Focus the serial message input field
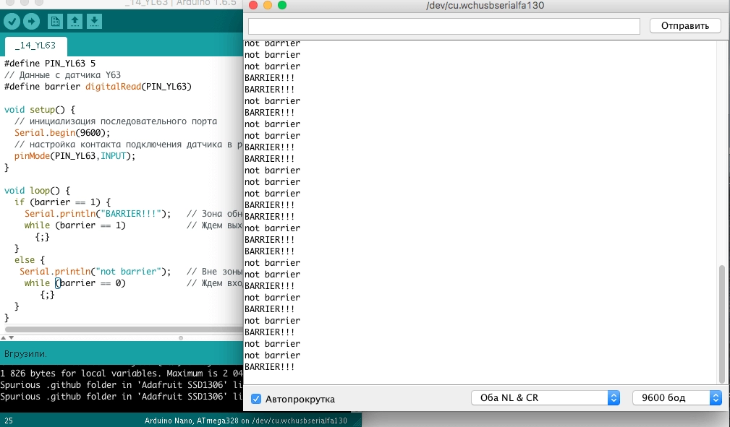Image resolution: width=730 pixels, height=427 pixels. (x=443, y=26)
